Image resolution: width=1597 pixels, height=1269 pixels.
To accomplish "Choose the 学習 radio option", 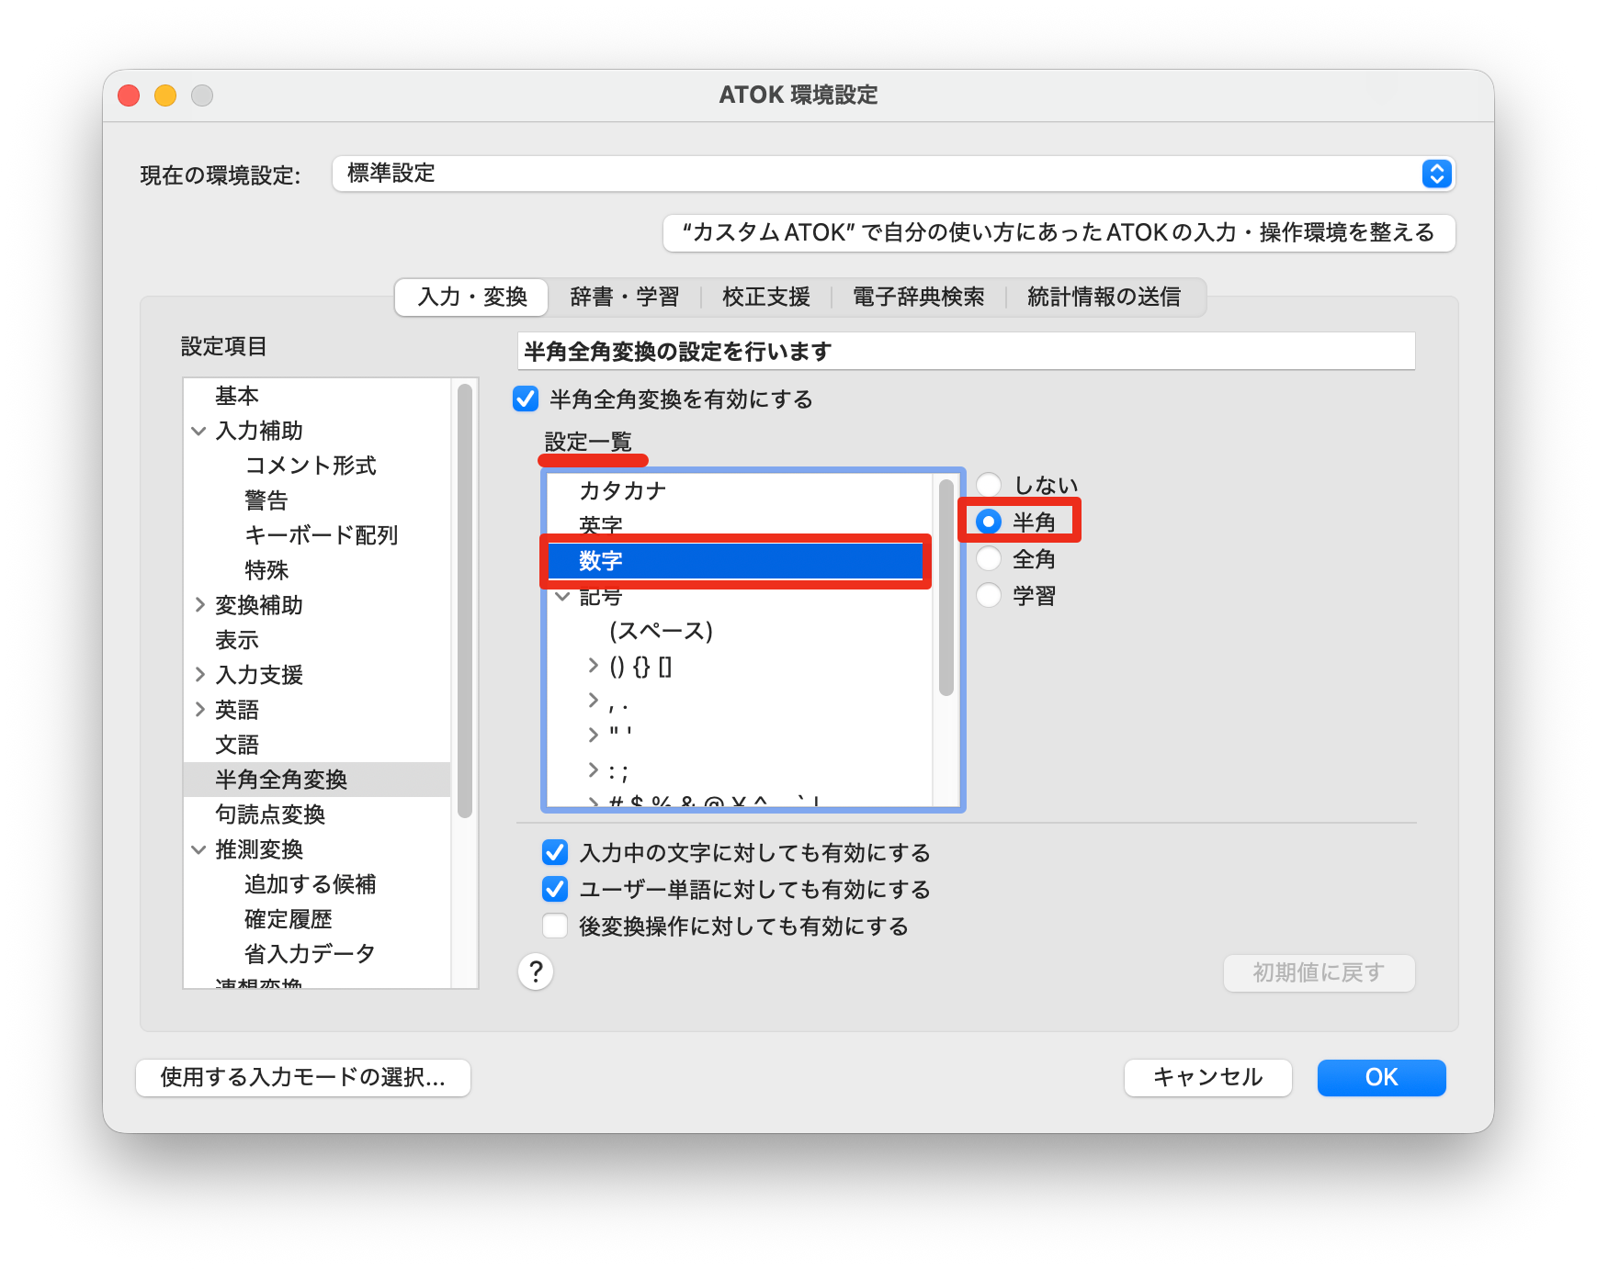I will (x=989, y=595).
